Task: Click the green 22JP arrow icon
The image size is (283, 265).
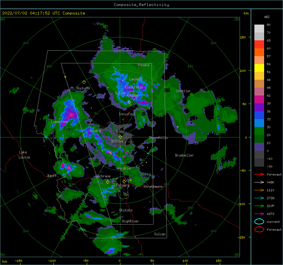Action: point(259,206)
